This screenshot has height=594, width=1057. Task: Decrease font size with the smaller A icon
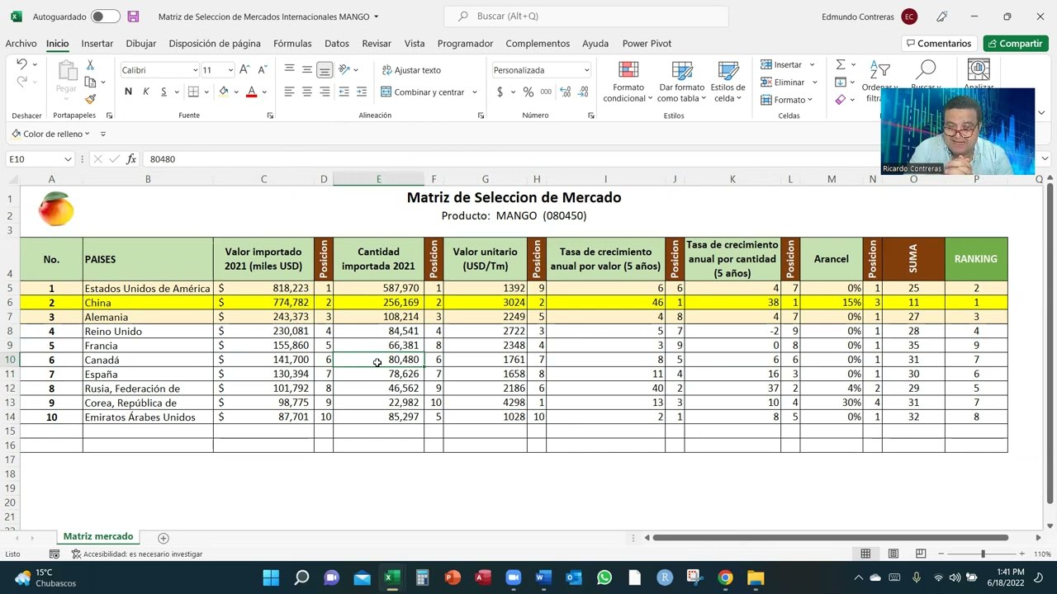point(261,70)
